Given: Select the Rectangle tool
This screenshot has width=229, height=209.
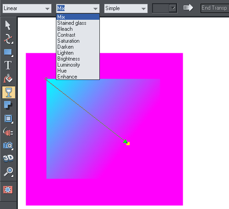Looking at the screenshot, I should [8, 53].
